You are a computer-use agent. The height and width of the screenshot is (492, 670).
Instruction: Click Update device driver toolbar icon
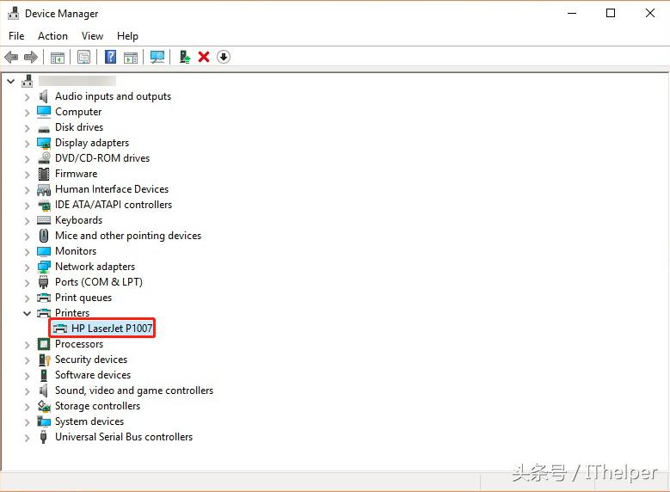pos(185,57)
